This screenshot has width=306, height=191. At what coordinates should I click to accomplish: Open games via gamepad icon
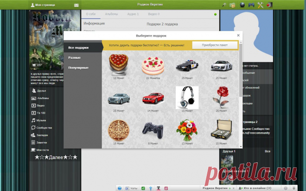pyautogui.click(x=251, y=5)
